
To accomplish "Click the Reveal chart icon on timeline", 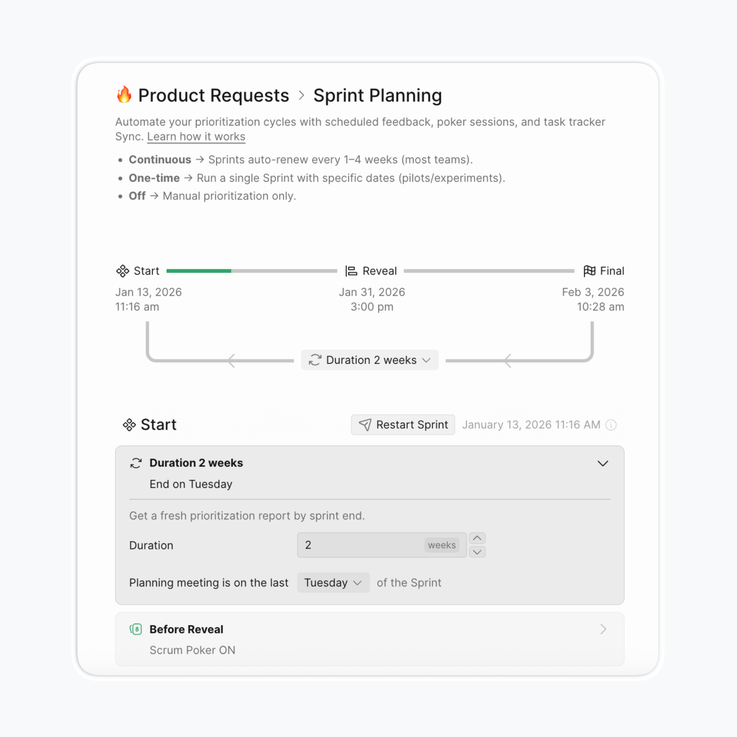I will tap(351, 271).
